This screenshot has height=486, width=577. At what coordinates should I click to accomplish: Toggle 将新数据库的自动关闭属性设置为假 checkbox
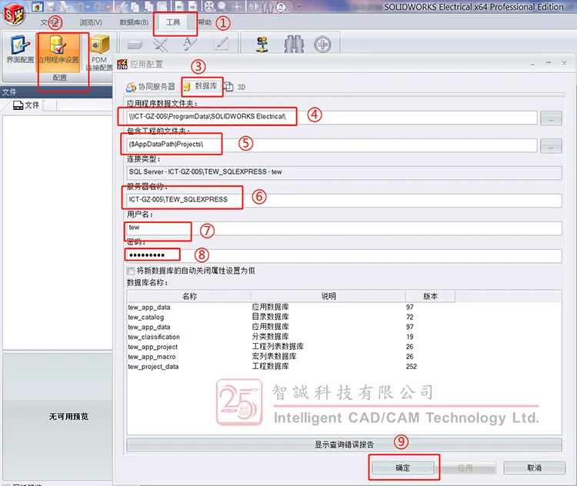pos(131,271)
